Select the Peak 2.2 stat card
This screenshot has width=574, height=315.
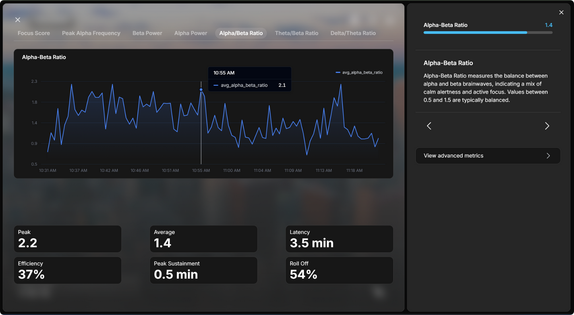pyautogui.click(x=68, y=239)
